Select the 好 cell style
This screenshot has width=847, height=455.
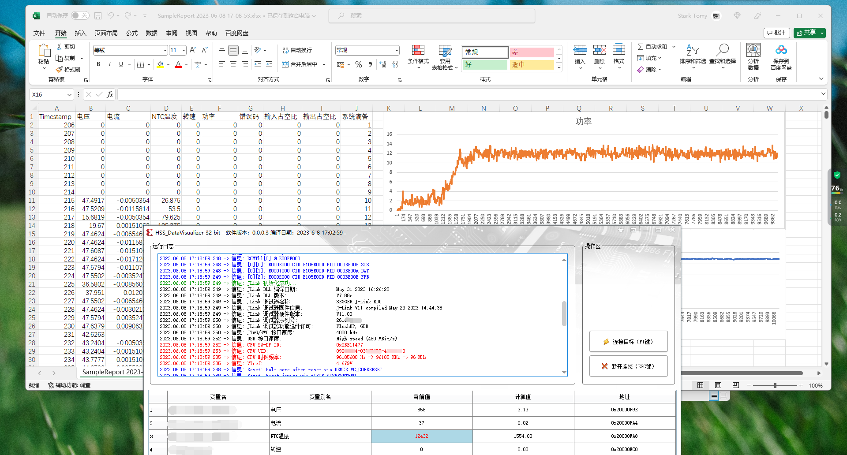485,65
